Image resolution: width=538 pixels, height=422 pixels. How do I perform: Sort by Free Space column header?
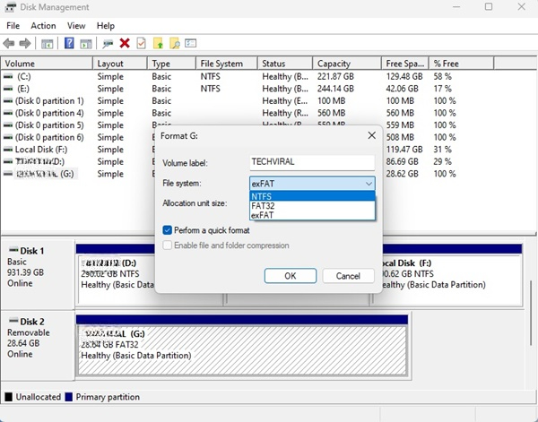click(x=405, y=64)
